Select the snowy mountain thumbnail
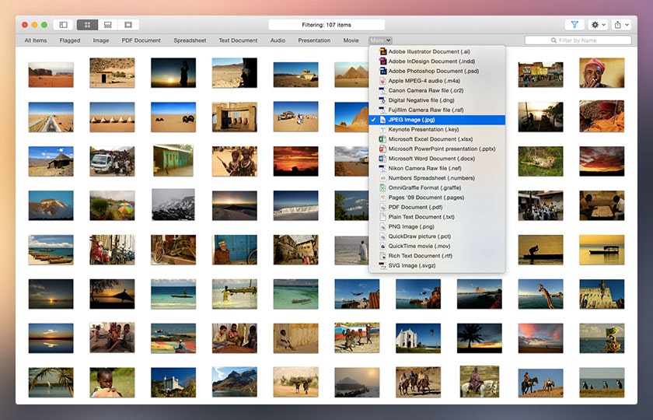Image resolution: width=653 pixels, height=420 pixels. [x=173, y=205]
